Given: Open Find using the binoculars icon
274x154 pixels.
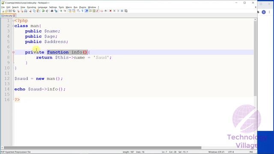Looking at the screenshot, I should pos(52,11).
